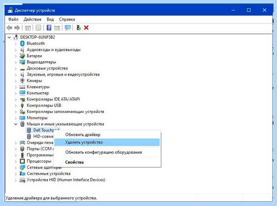Click the Сетевые адаптеры network icon
The width and height of the screenshot is (277, 206).
click(22, 168)
